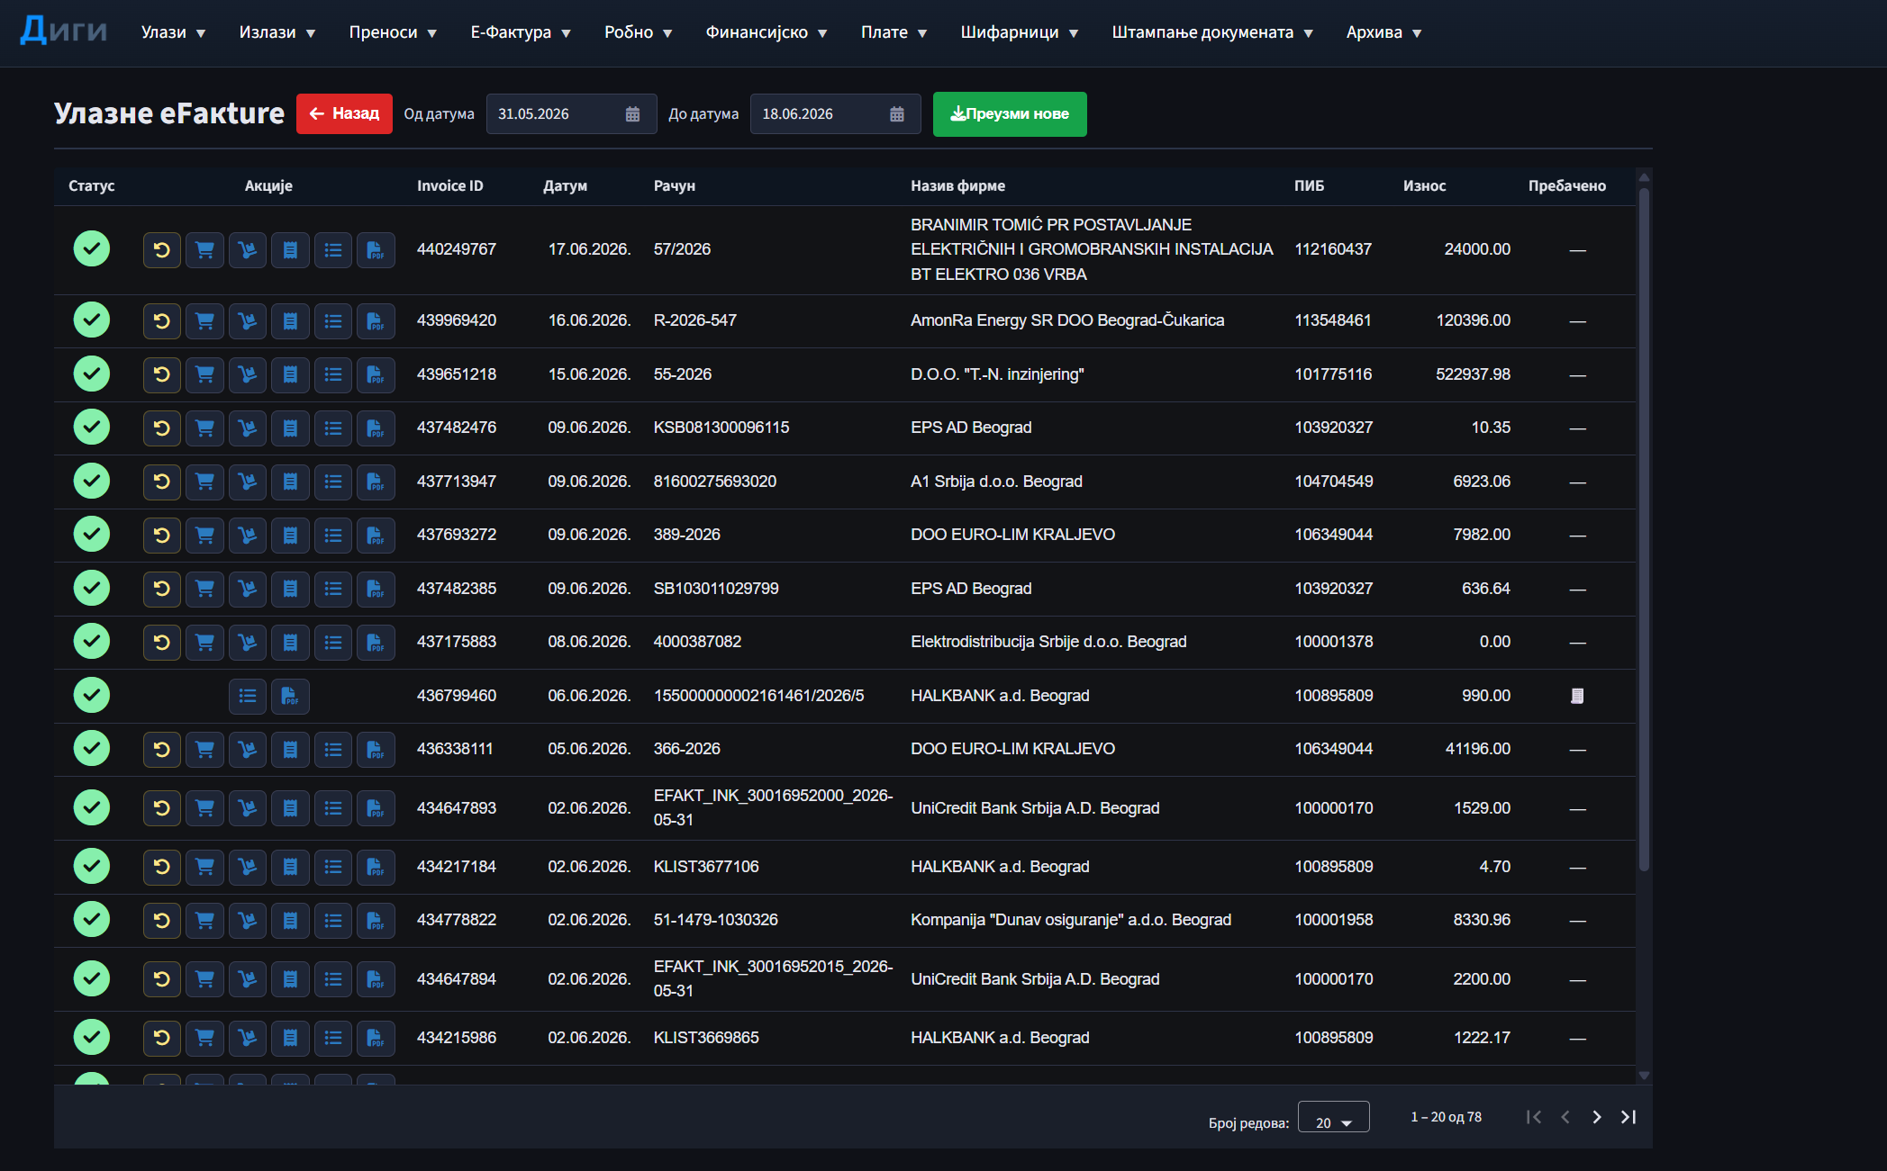
Task: Click the receipt icon for invoice 437693272
Action: point(290,536)
